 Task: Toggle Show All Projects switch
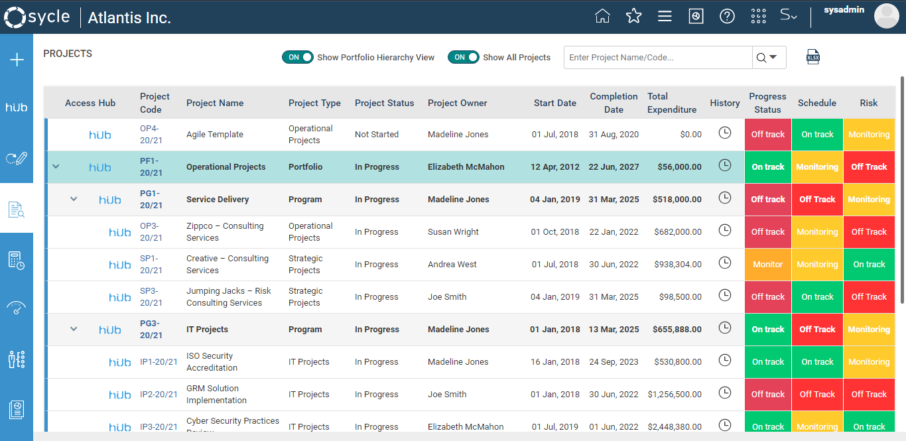464,57
